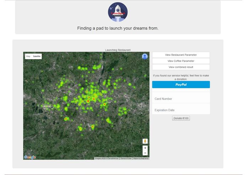Viewport: 247px width, 175px height.
Task: Click the Donate €100 button
Action: (x=181, y=118)
